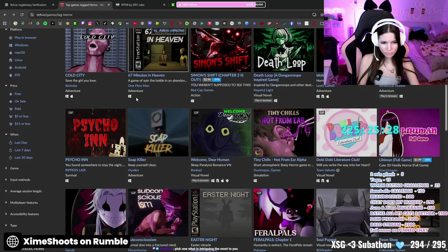Filter by Last 7 days

click(20, 150)
